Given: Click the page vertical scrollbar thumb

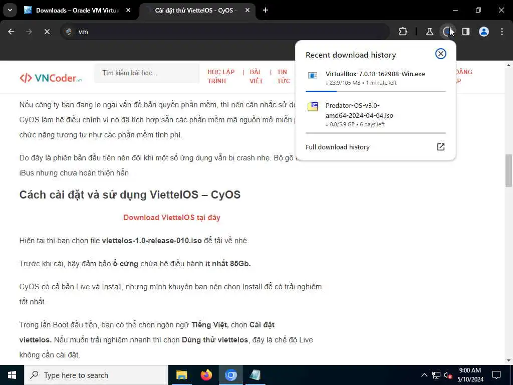Looking at the screenshot, I should [509, 170].
